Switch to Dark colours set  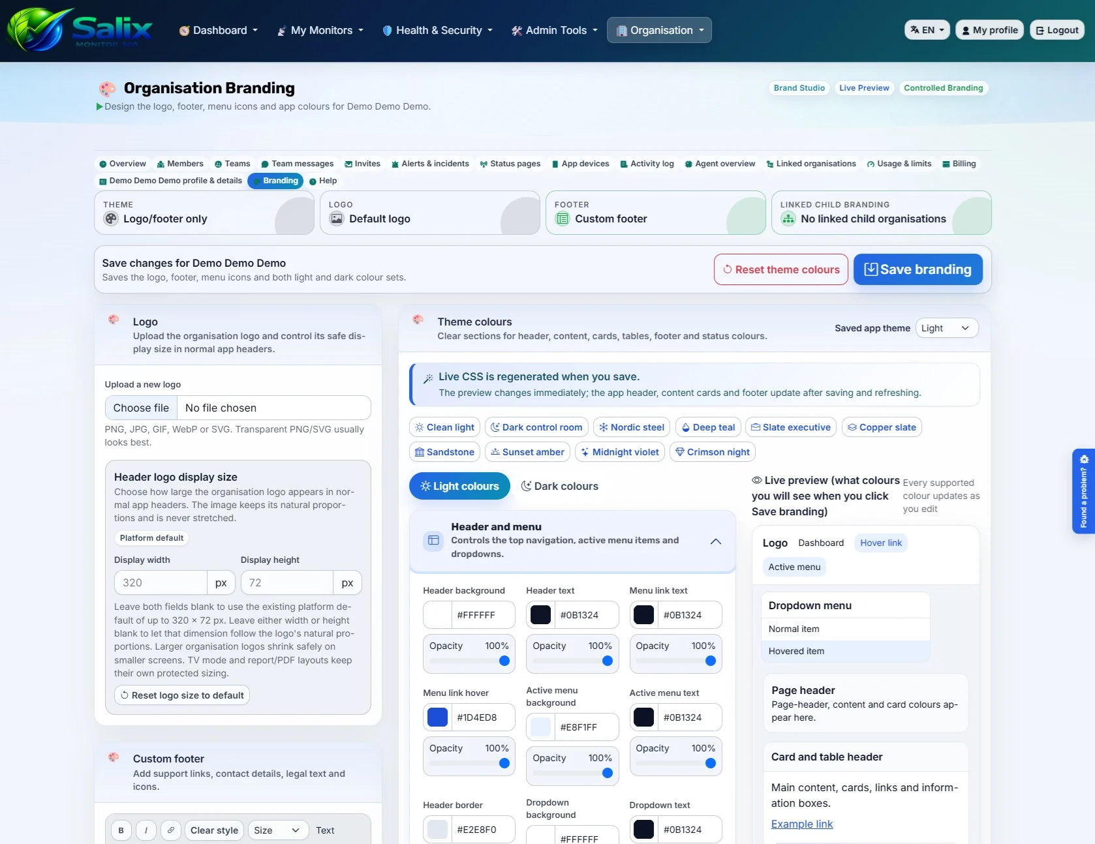(x=560, y=486)
